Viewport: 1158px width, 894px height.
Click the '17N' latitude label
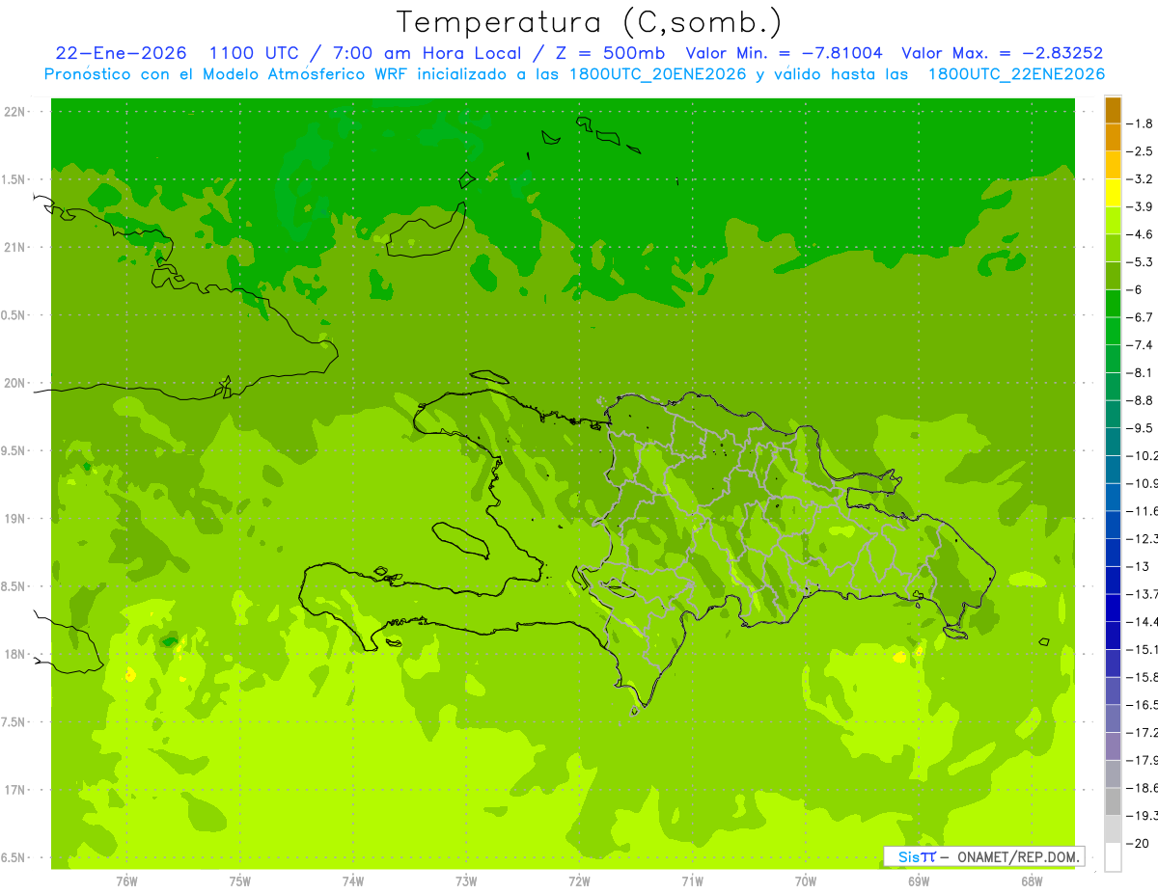(x=14, y=790)
